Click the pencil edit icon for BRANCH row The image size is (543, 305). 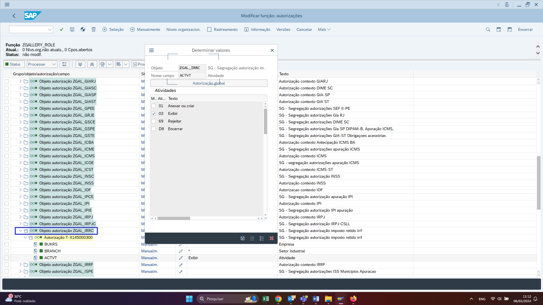click(x=181, y=251)
